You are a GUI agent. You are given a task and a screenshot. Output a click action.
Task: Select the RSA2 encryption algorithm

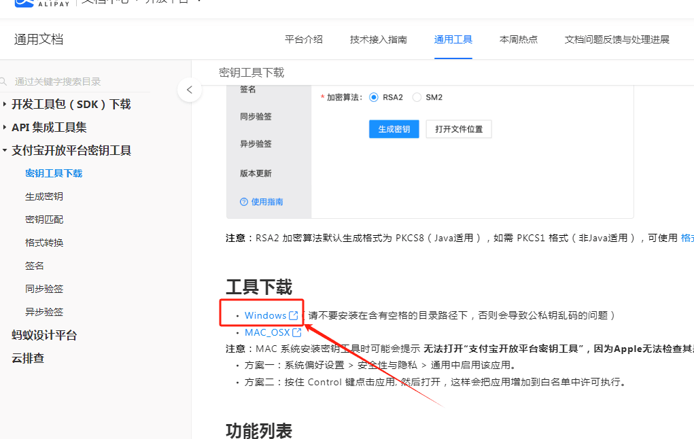[x=374, y=97]
